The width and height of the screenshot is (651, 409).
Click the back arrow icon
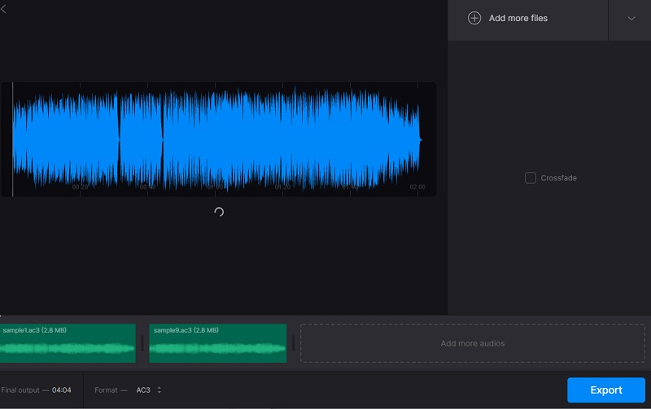(x=4, y=8)
